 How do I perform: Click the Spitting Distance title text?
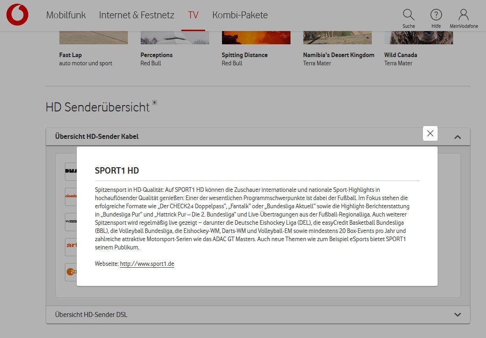point(244,55)
